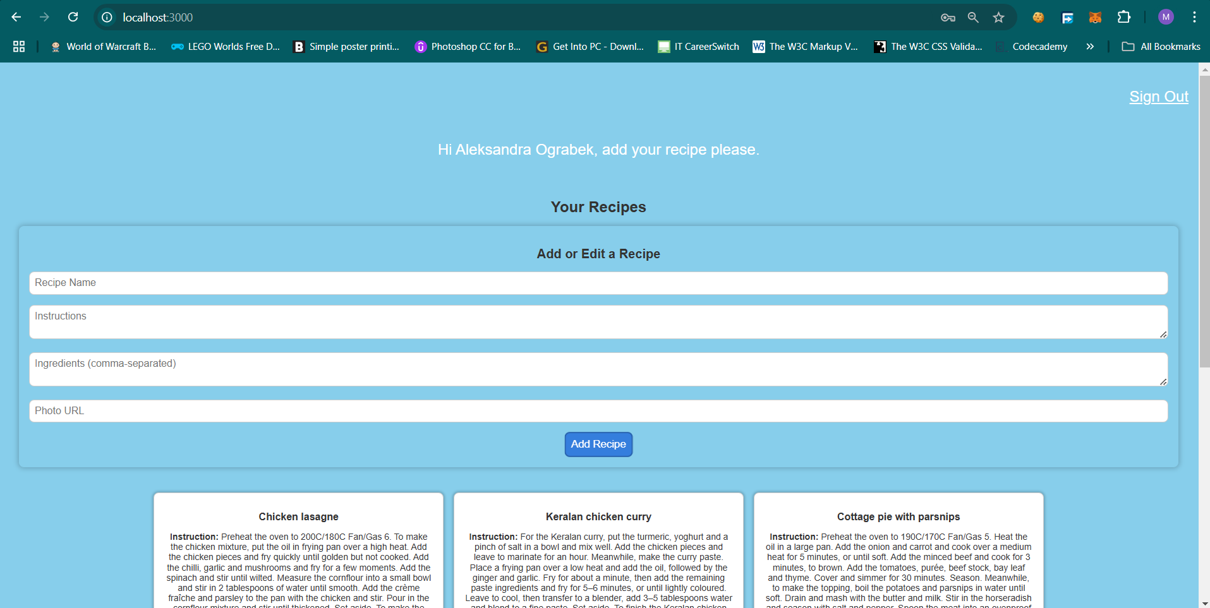Bookmark this page with the star
The height and width of the screenshot is (608, 1210).
[x=998, y=17]
